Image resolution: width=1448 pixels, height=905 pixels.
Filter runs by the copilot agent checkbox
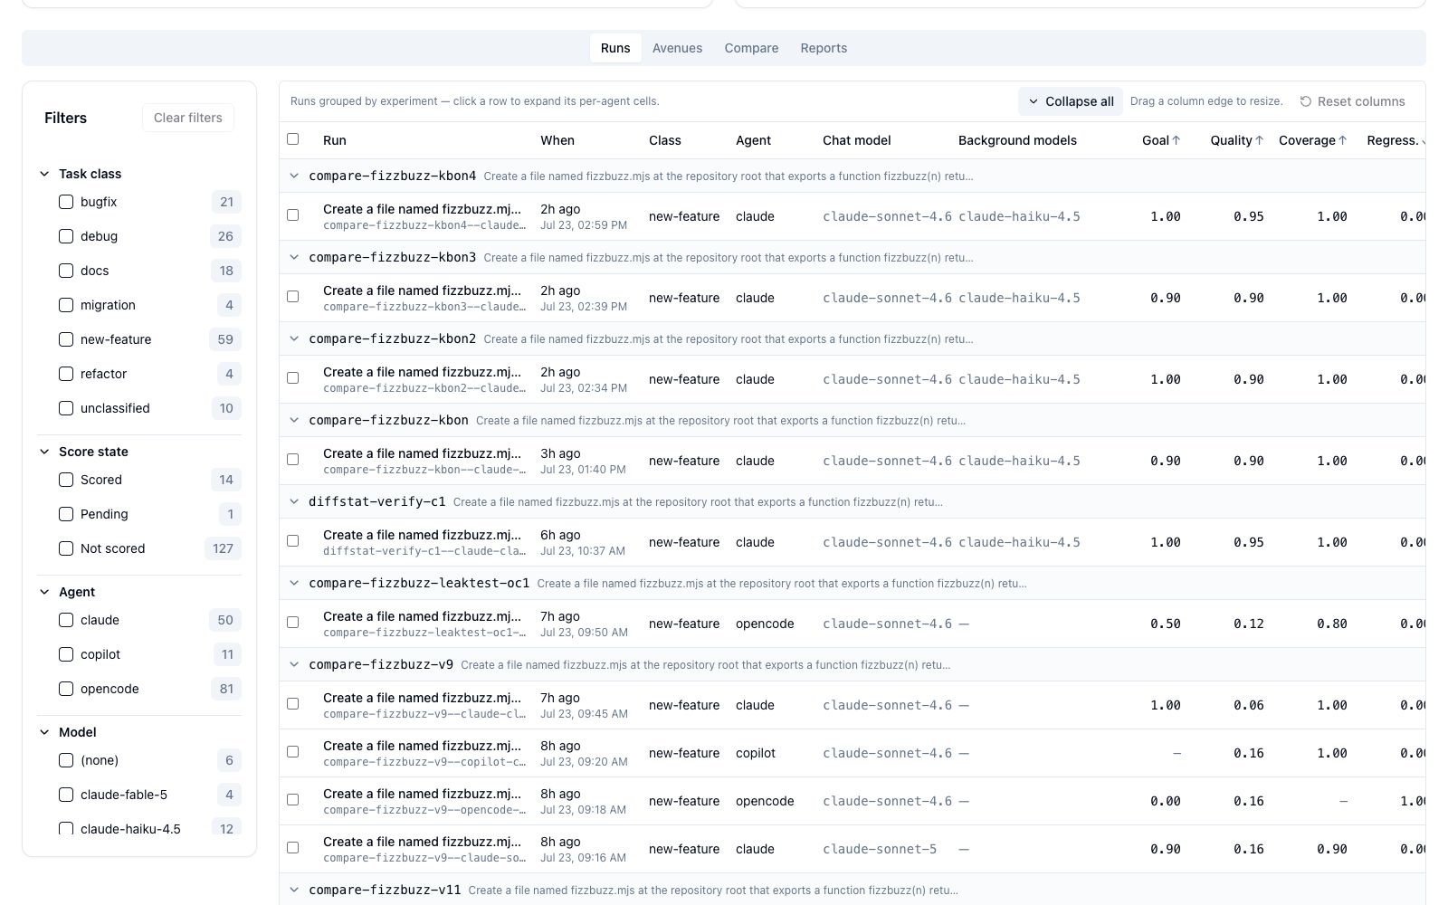pos(66,654)
